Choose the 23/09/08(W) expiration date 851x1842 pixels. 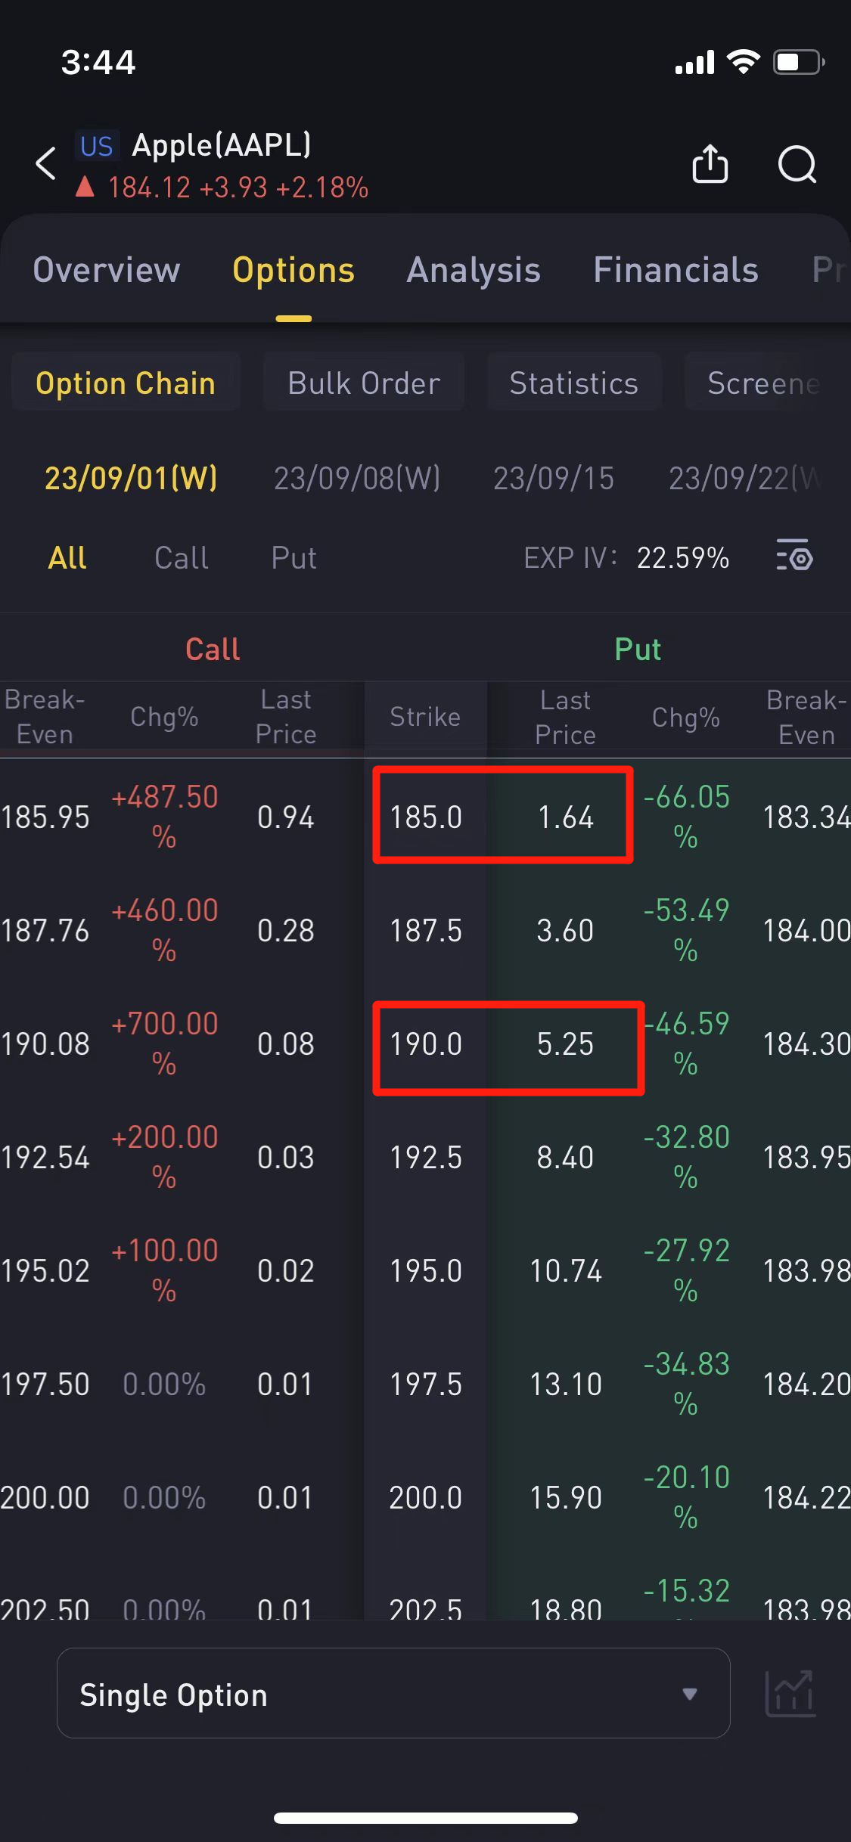[x=357, y=478]
